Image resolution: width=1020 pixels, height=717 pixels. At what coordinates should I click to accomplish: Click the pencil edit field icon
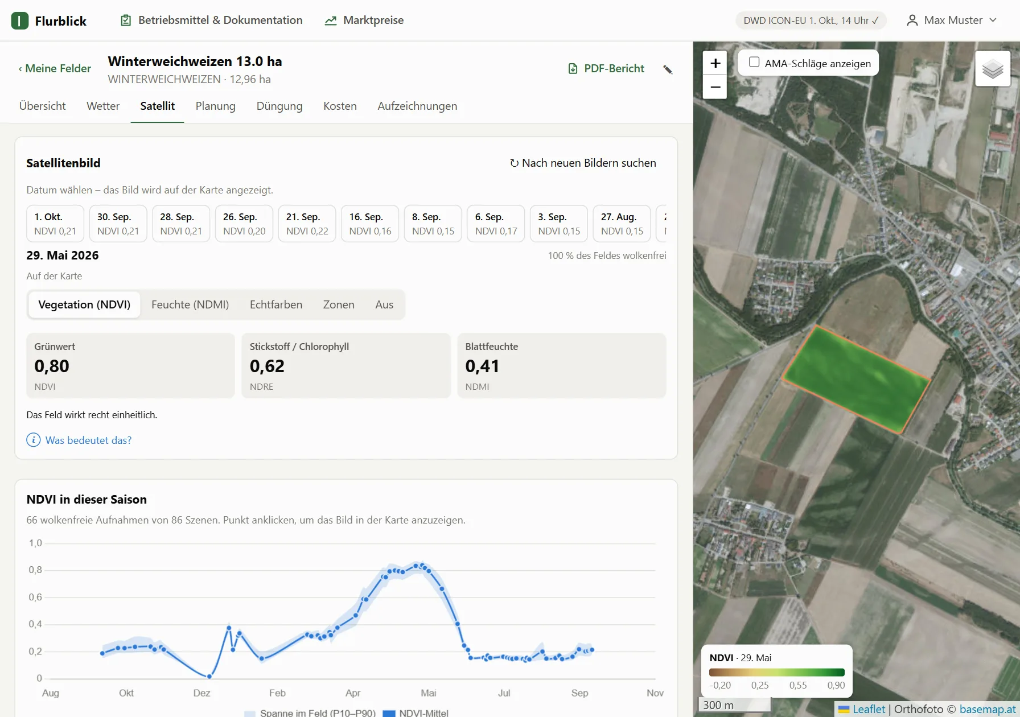(668, 69)
